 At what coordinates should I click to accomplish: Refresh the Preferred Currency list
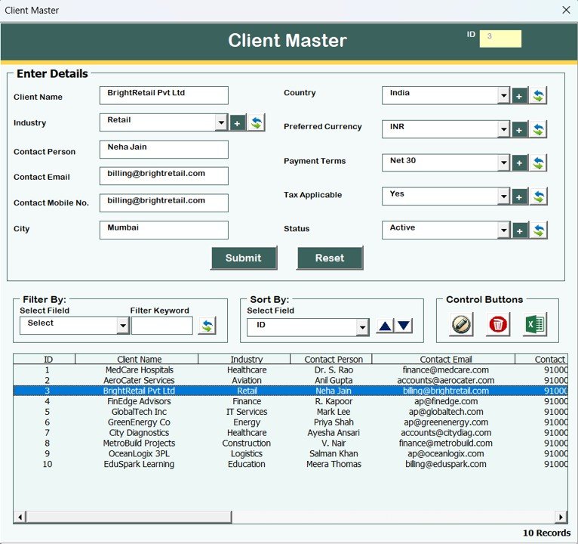pos(538,130)
